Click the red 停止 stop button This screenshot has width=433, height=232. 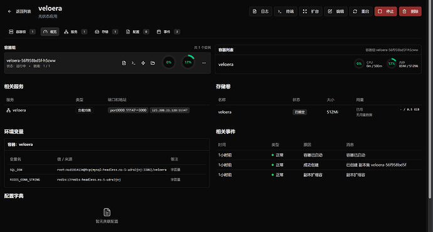tap(386, 11)
